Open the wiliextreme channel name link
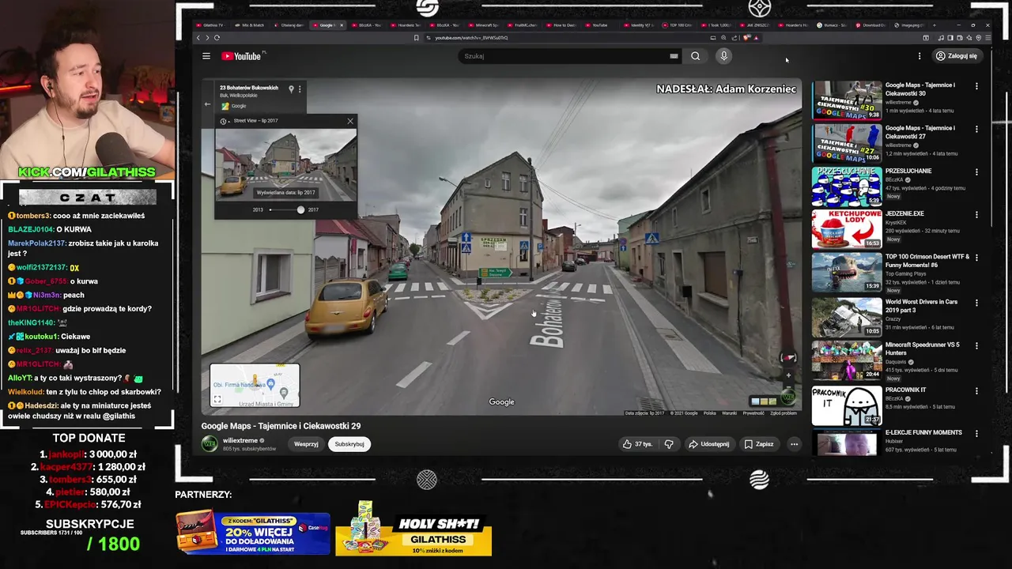 [x=240, y=440]
